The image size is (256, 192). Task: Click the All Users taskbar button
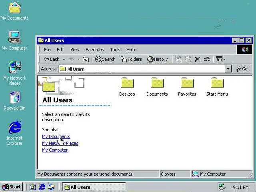pos(94,187)
